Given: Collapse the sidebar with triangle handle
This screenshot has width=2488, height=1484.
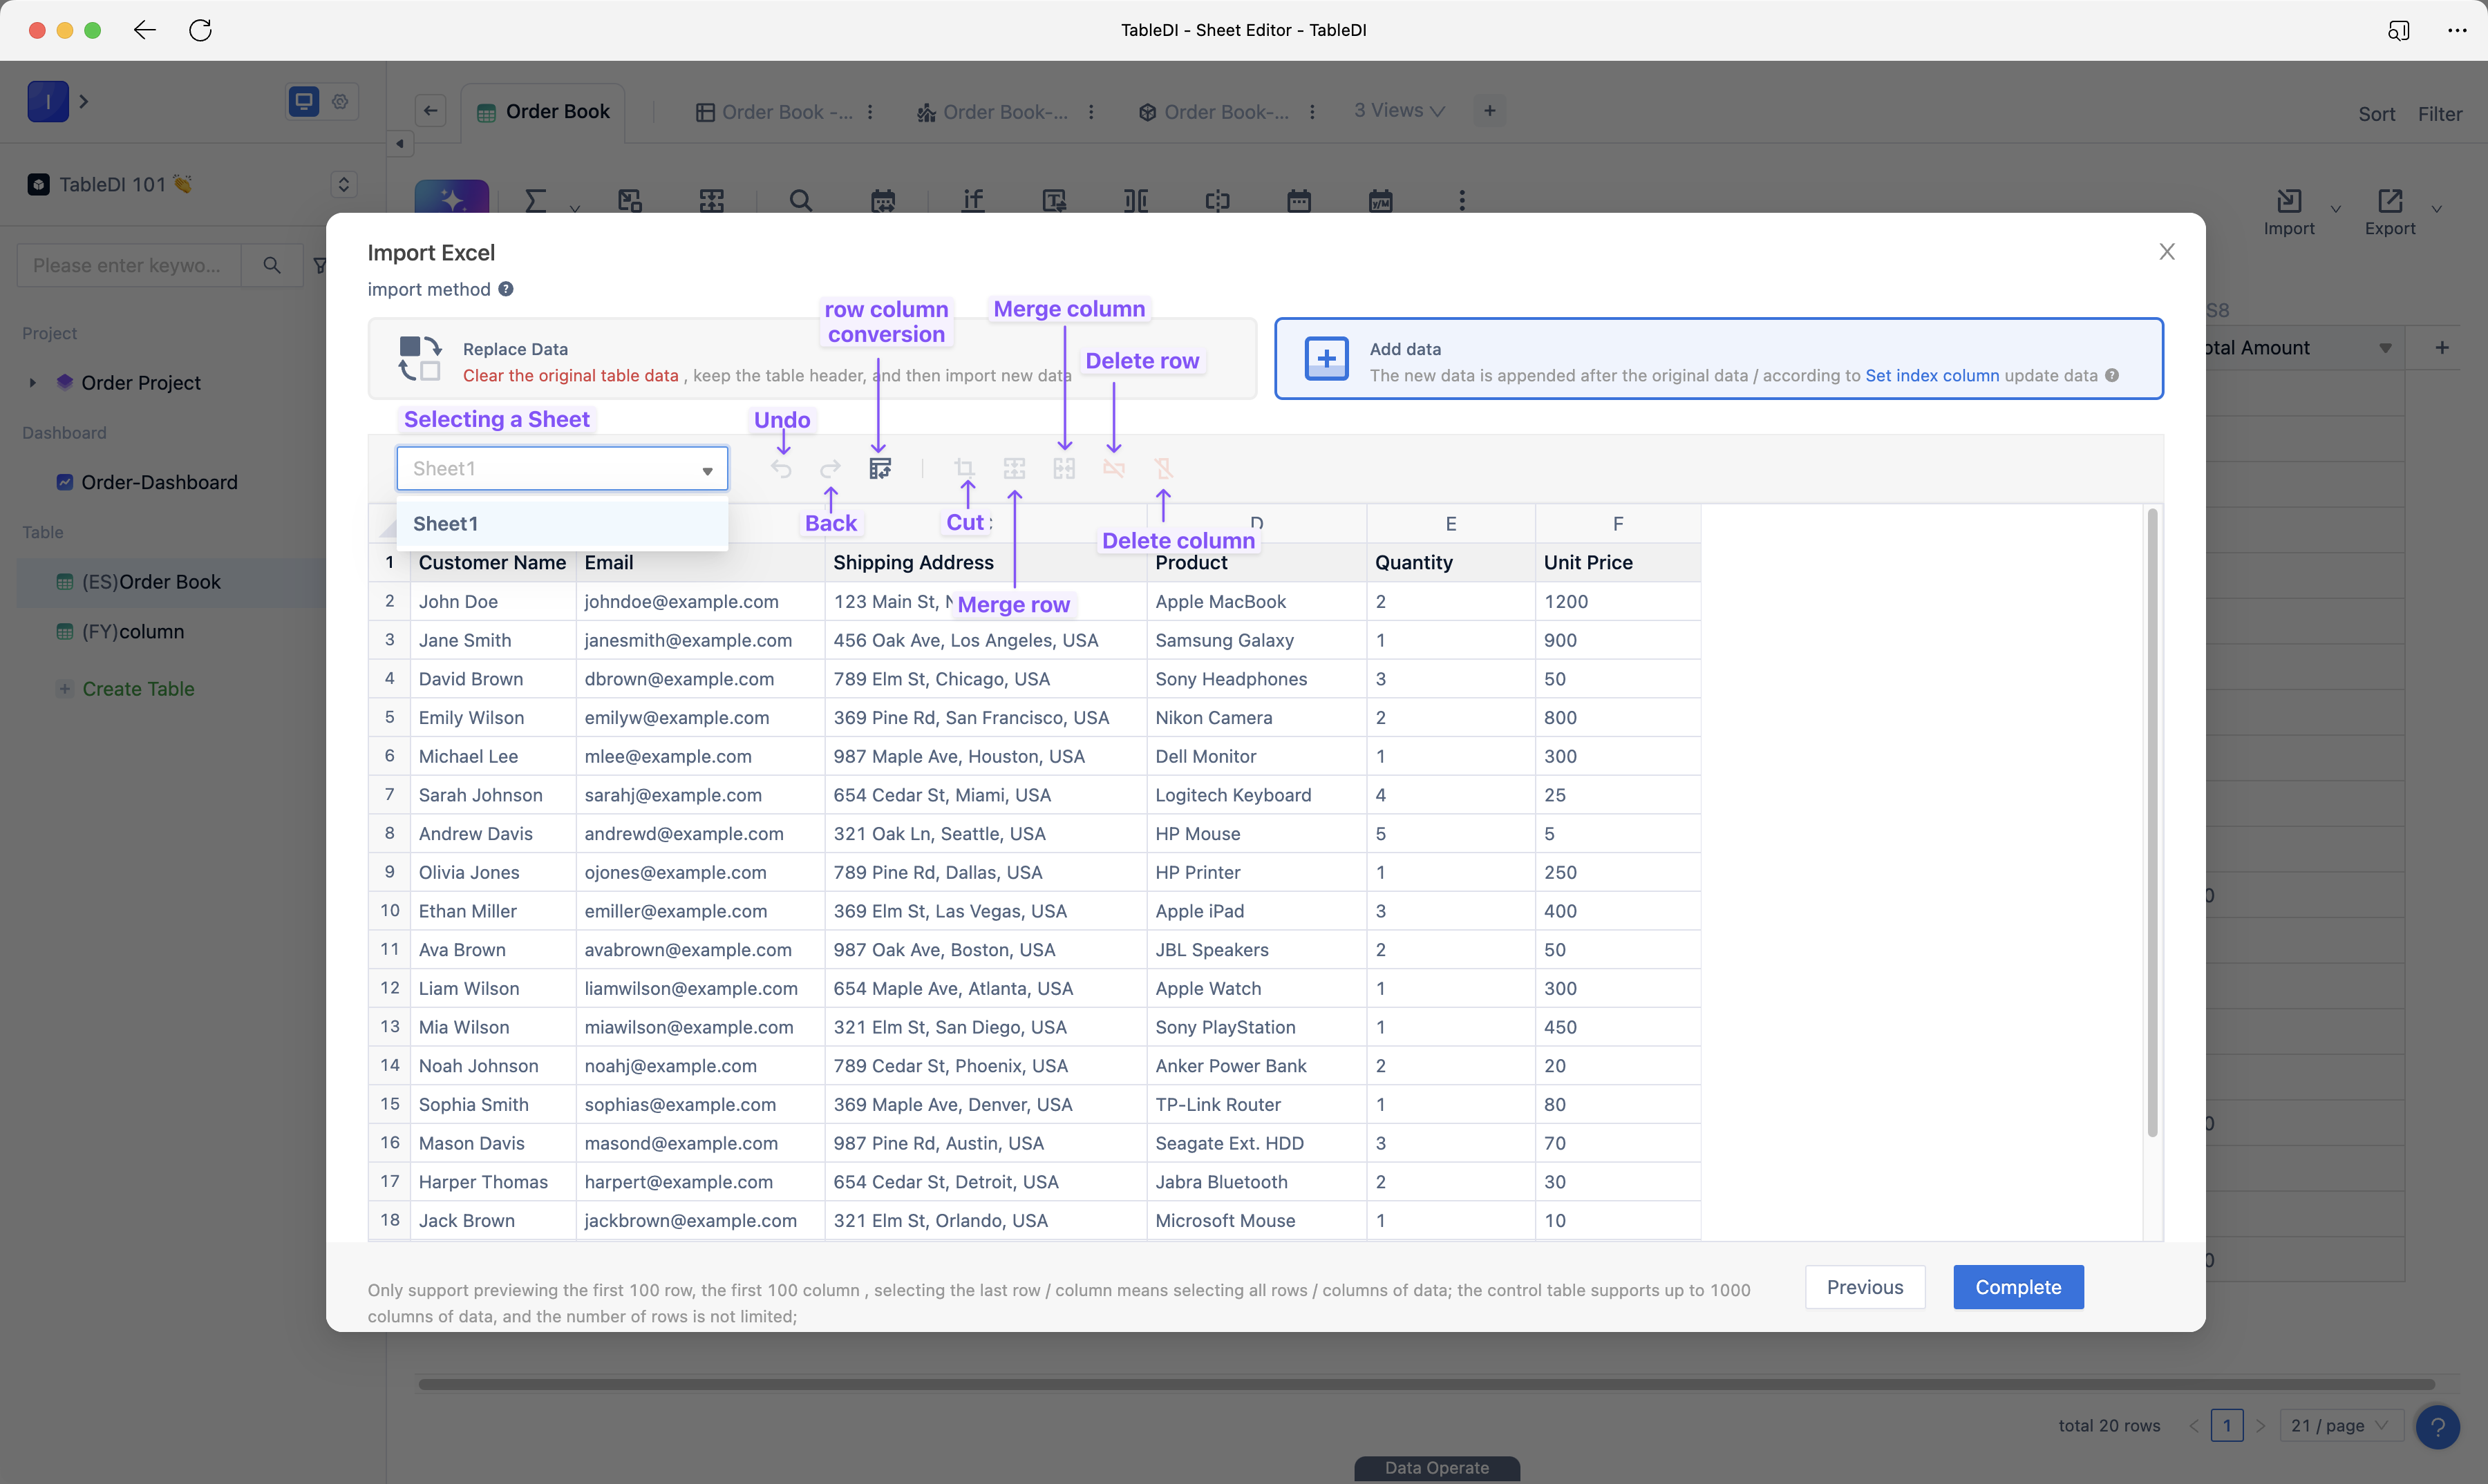Looking at the screenshot, I should (399, 143).
